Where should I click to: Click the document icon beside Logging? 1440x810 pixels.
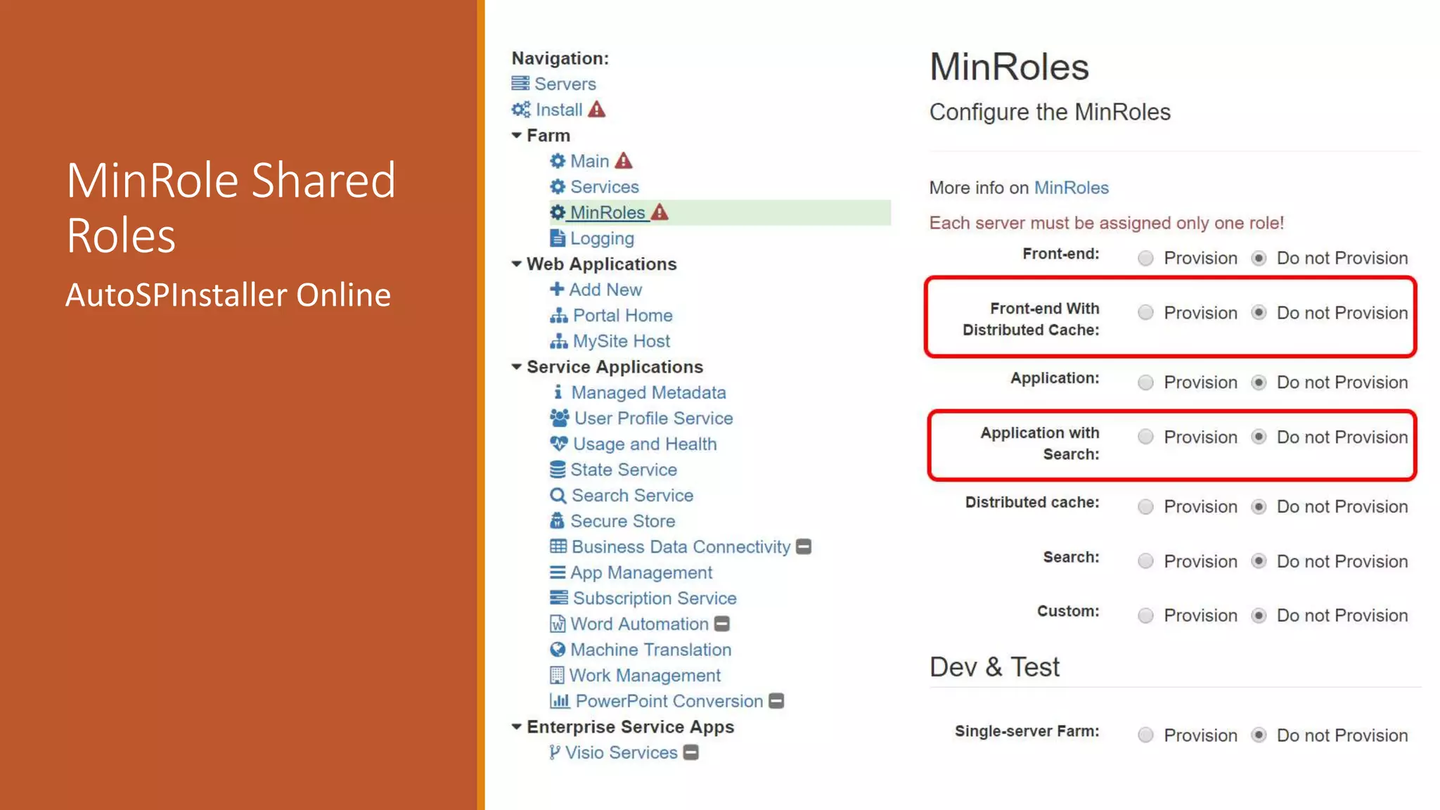(558, 238)
